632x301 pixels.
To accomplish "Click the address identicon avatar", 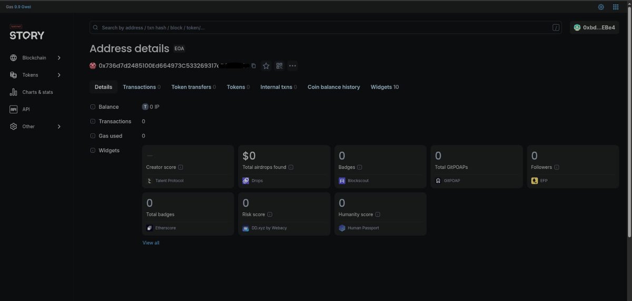I will 93,66.
